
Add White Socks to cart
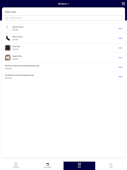tap(120, 29)
